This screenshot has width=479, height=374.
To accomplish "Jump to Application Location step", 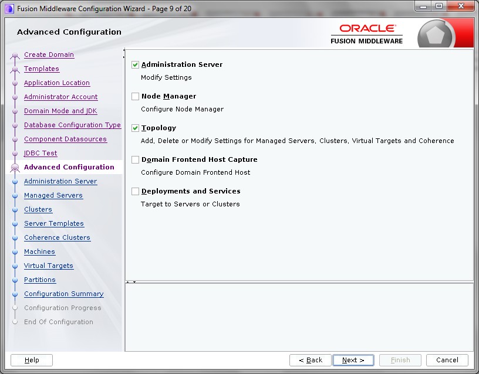I will coord(57,83).
